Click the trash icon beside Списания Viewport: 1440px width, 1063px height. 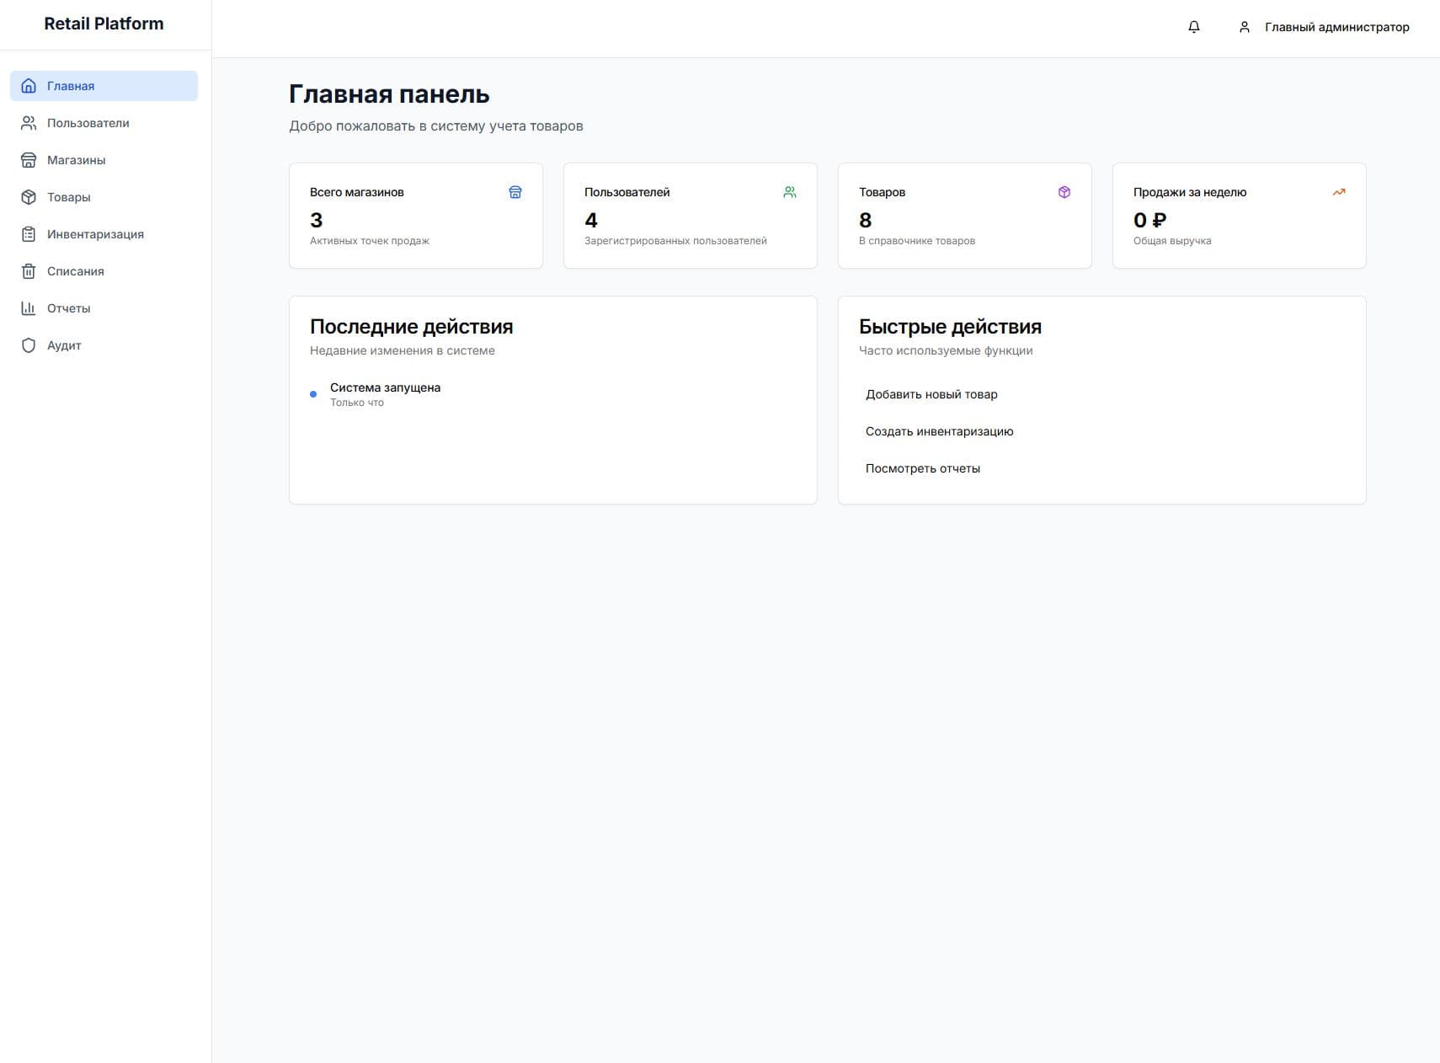point(29,271)
